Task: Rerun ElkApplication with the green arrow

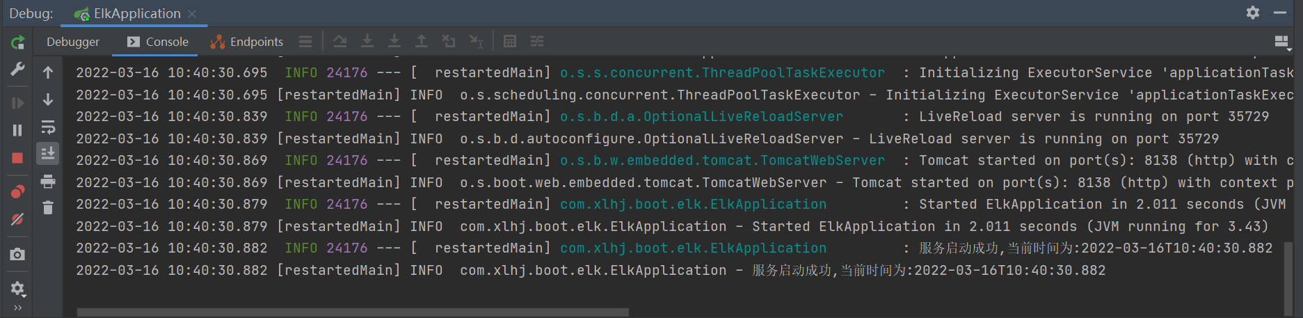Action: (17, 42)
